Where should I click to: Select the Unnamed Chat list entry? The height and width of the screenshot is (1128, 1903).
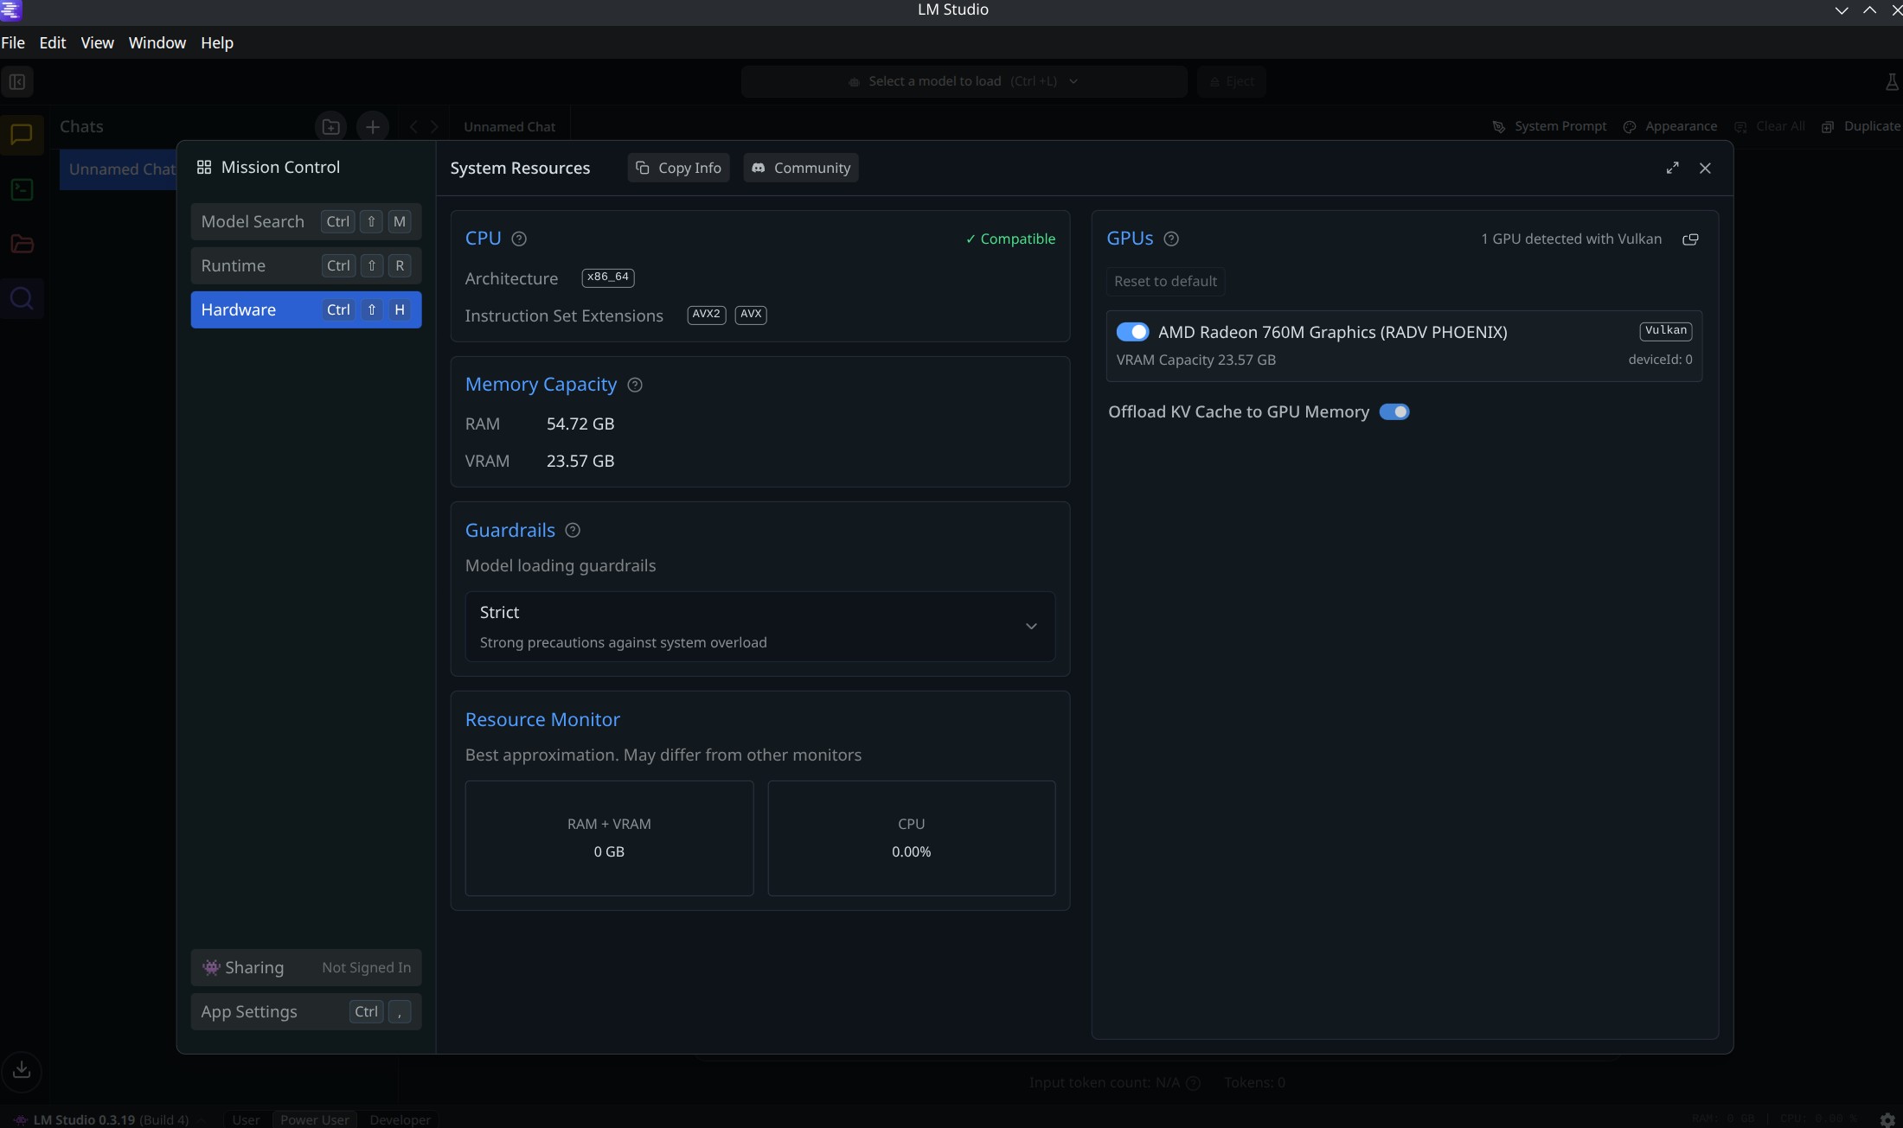119,169
